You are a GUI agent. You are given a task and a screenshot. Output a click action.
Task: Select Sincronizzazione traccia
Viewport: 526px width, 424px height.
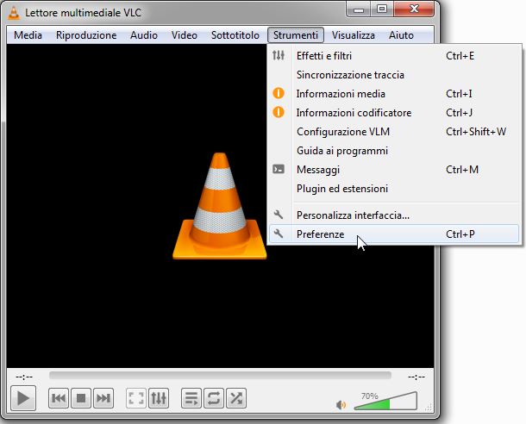394,75
